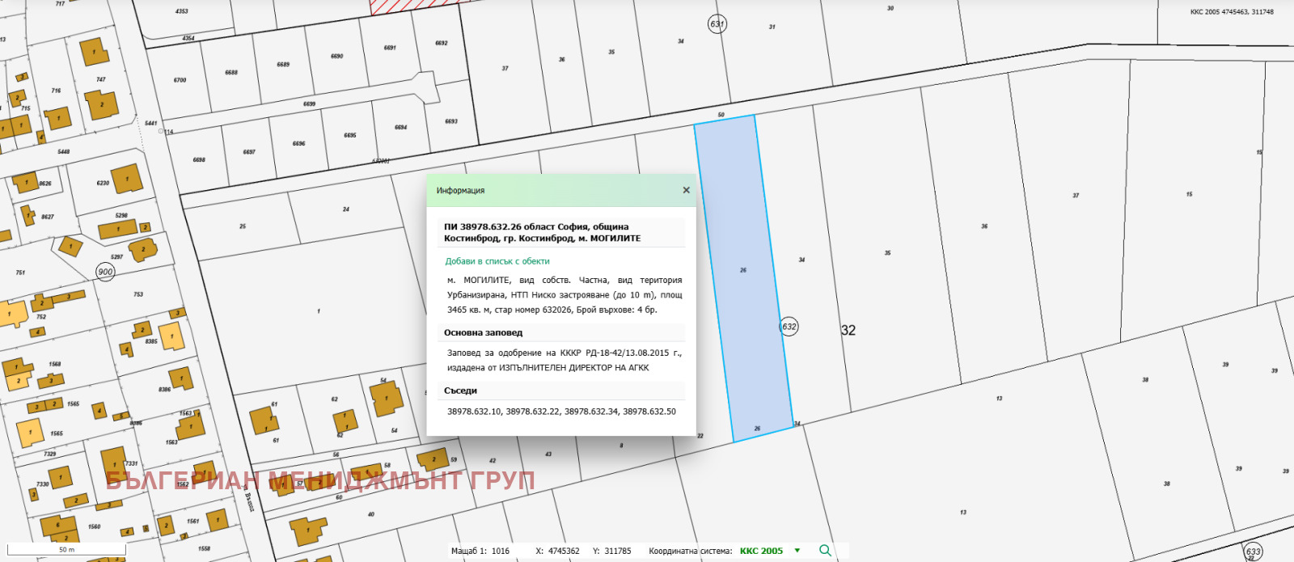Click the circled 631 block marker
This screenshot has height=562, width=1294.
coord(717,23)
